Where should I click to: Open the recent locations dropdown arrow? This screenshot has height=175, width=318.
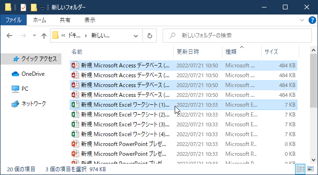click(x=34, y=36)
